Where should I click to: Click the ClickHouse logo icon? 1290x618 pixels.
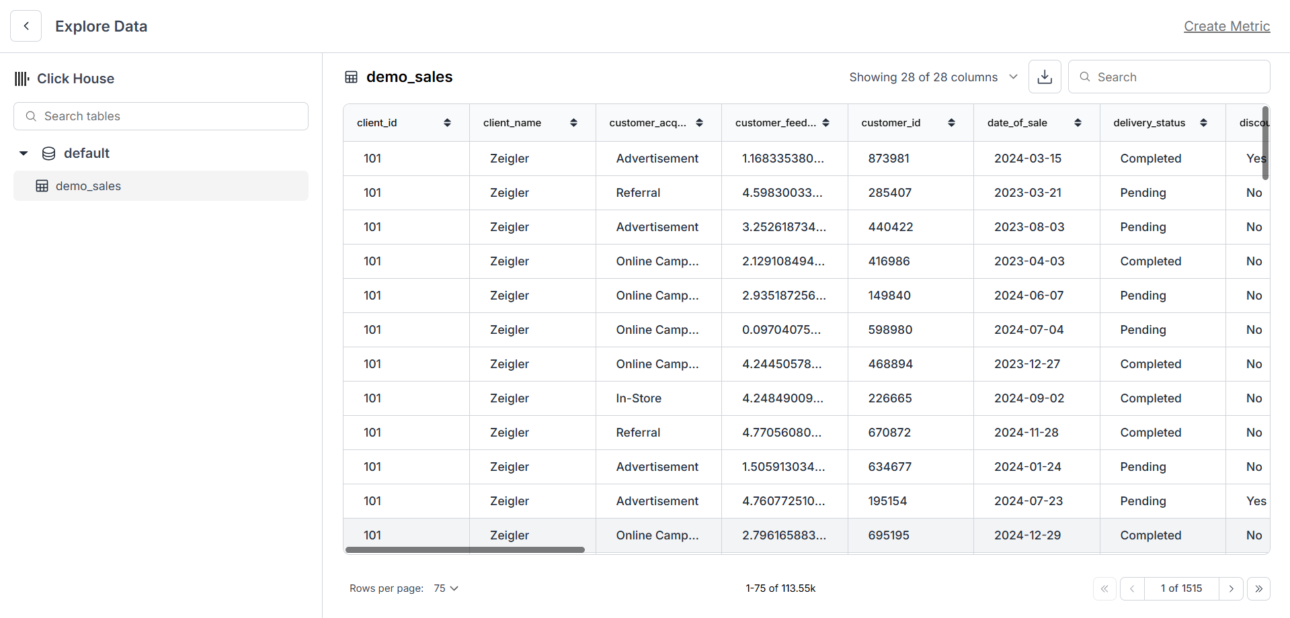(21, 78)
